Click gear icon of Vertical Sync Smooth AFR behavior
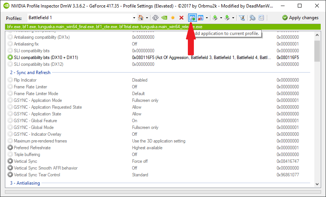 [x=10, y=168]
